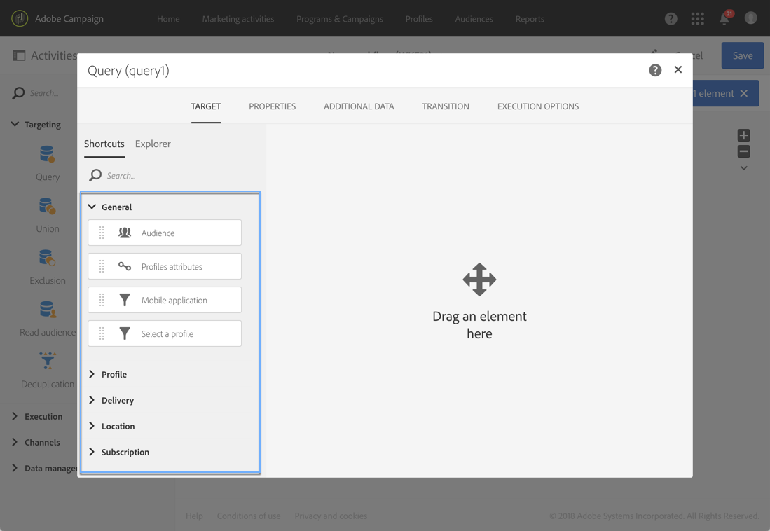The width and height of the screenshot is (770, 531).
Task: Close the Query (query1) dialog
Action: click(x=678, y=70)
